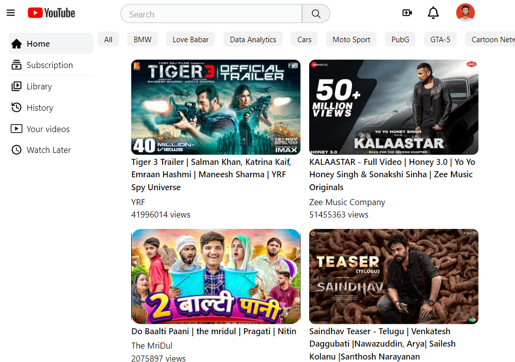This screenshot has width=515, height=362.
Task: Select the Cartoon Network filter chip
Action: point(490,40)
